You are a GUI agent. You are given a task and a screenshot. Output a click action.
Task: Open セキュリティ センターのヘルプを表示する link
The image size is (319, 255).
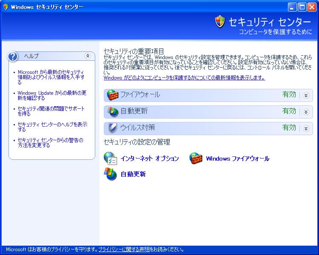(52, 127)
